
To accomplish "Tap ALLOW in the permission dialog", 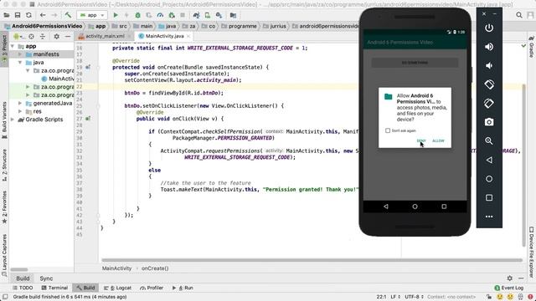I will click(438, 140).
